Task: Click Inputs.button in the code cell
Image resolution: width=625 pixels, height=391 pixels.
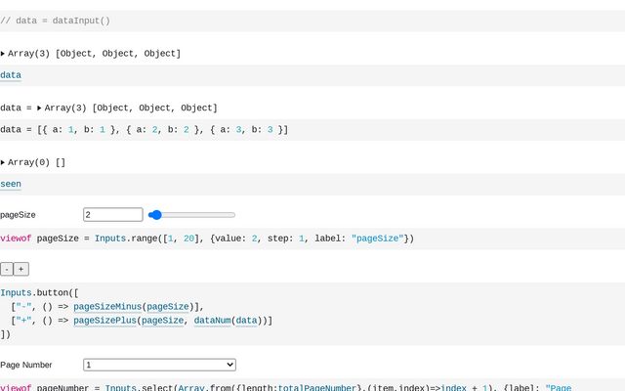Action: click(x=36, y=292)
